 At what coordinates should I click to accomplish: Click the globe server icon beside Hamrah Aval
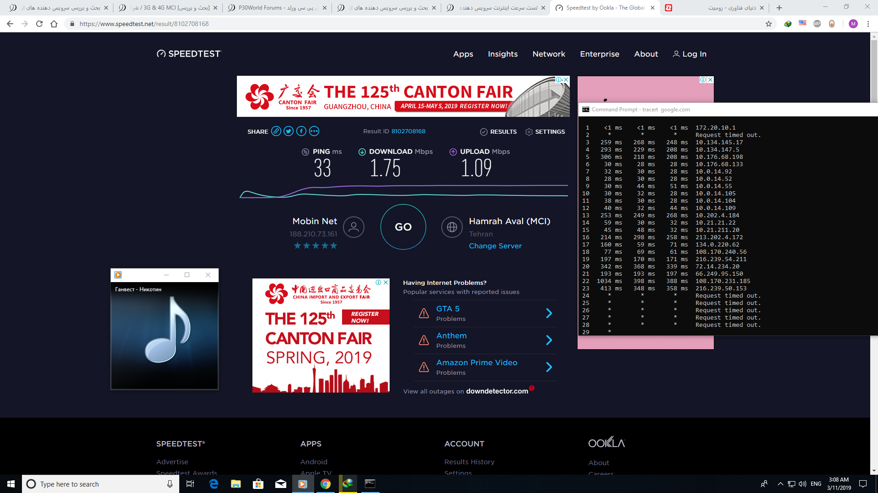(452, 227)
